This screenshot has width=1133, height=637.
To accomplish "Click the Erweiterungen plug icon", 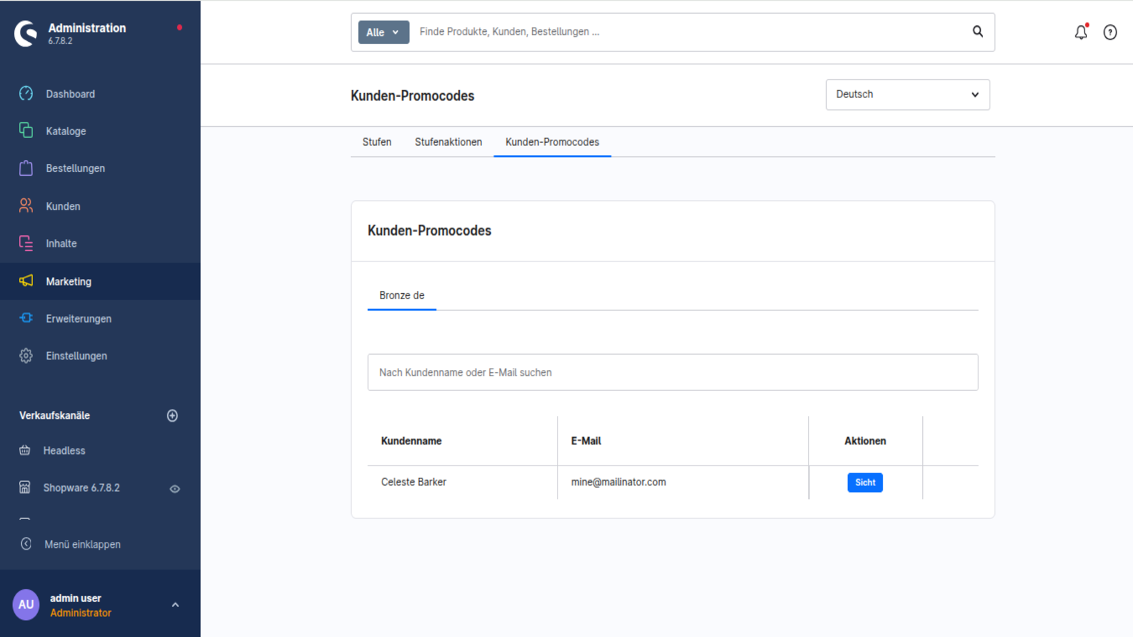I will 26,318.
